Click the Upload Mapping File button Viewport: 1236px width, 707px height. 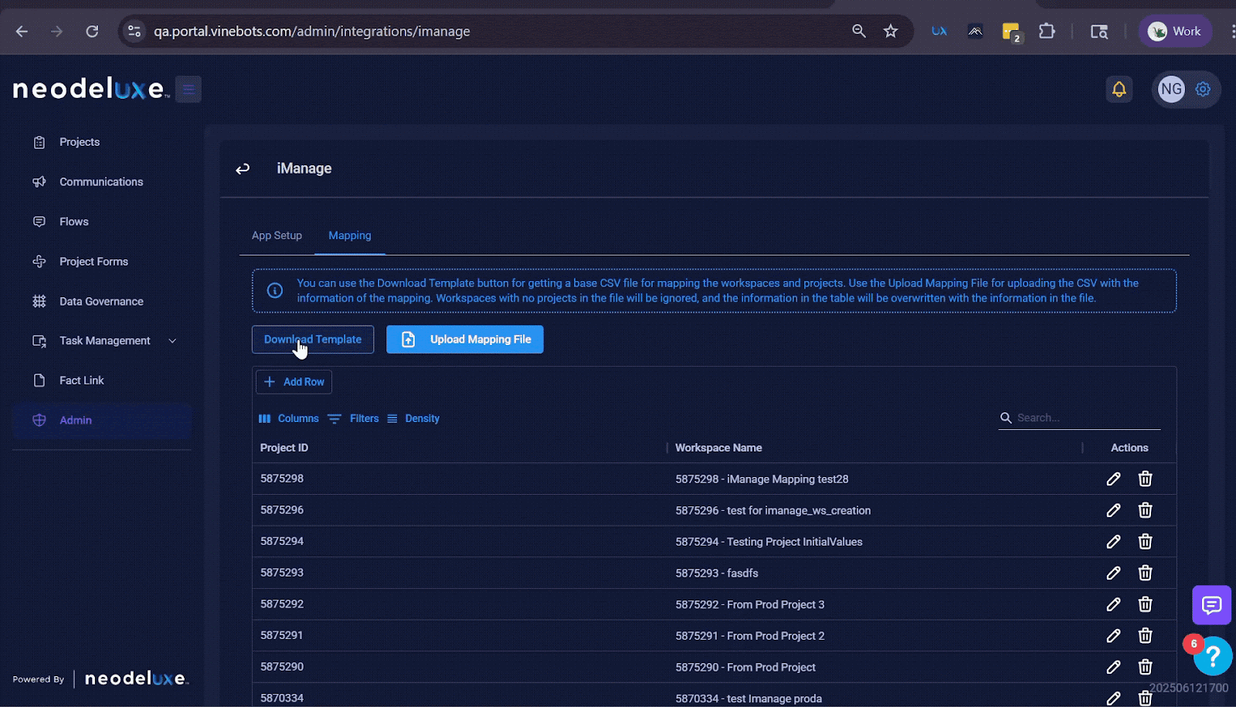tap(465, 340)
